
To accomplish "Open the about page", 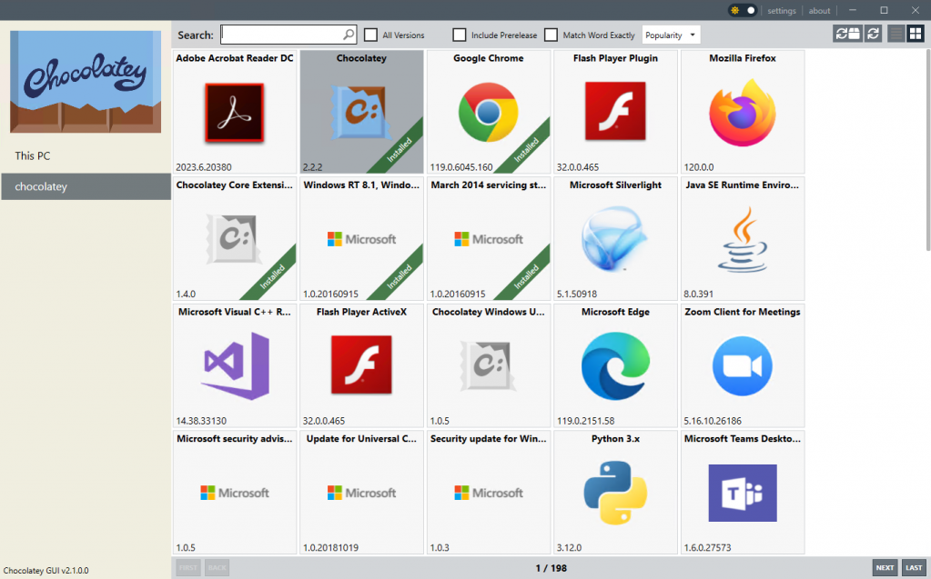I will [819, 11].
